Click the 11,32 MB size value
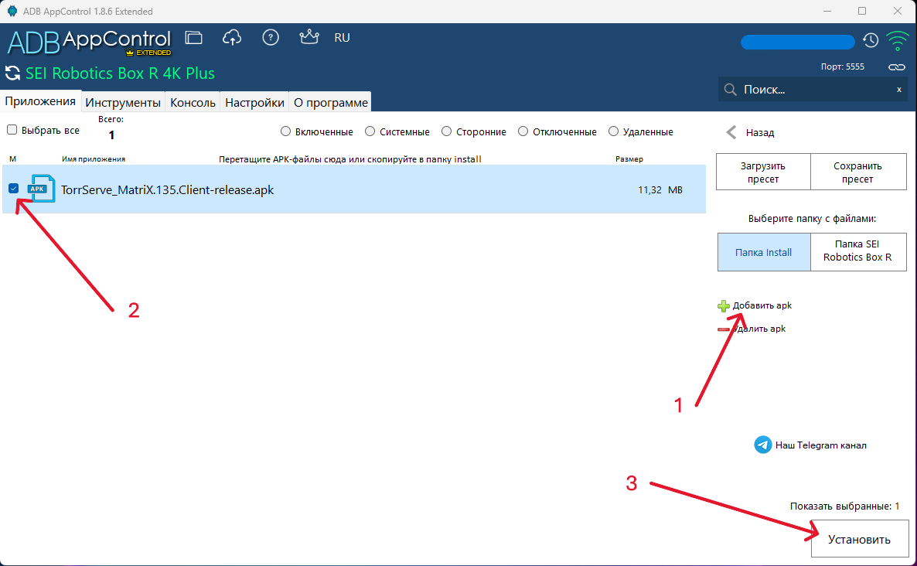The width and height of the screenshot is (917, 566). point(660,190)
